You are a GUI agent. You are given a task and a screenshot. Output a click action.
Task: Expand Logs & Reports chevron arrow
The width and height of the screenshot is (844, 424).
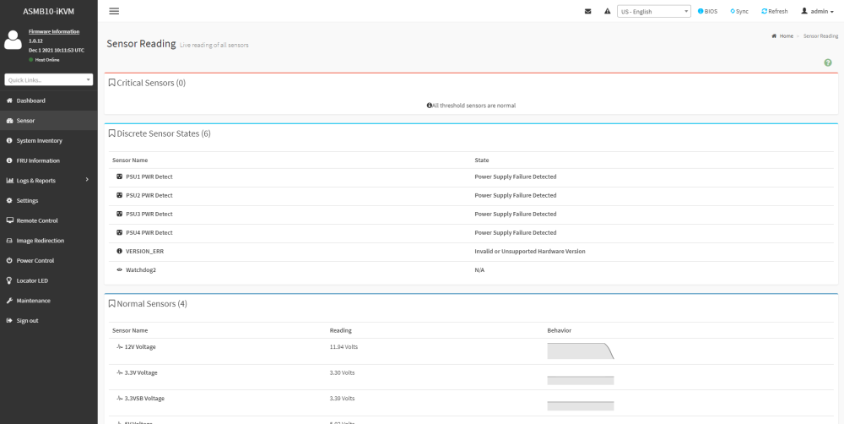click(x=87, y=179)
